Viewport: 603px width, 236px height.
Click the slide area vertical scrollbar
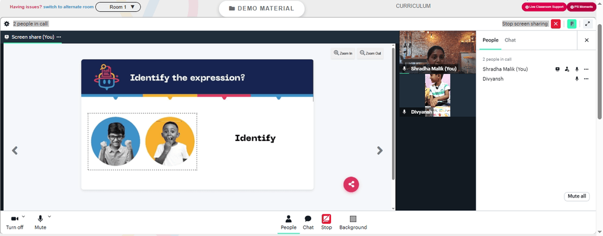click(393, 114)
